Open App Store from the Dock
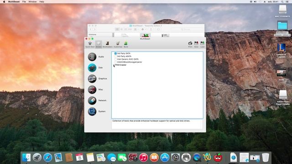 click(165, 158)
